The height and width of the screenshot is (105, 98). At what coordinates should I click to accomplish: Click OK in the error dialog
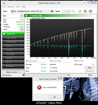pyautogui.click(x=54, y=97)
